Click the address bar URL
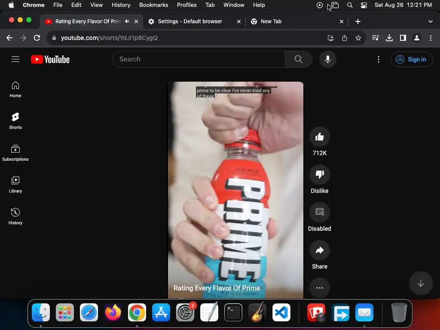This screenshot has height=330, width=440. click(x=109, y=38)
